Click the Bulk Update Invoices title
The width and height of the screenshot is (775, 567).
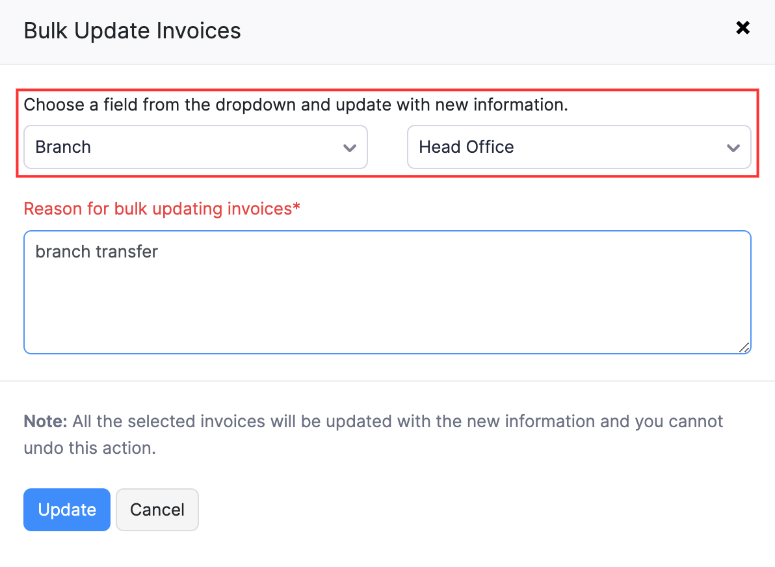click(132, 31)
